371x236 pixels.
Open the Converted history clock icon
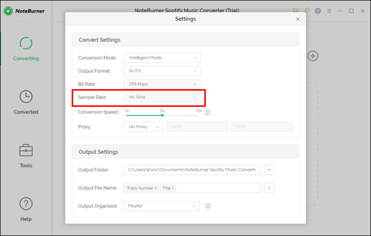click(26, 97)
